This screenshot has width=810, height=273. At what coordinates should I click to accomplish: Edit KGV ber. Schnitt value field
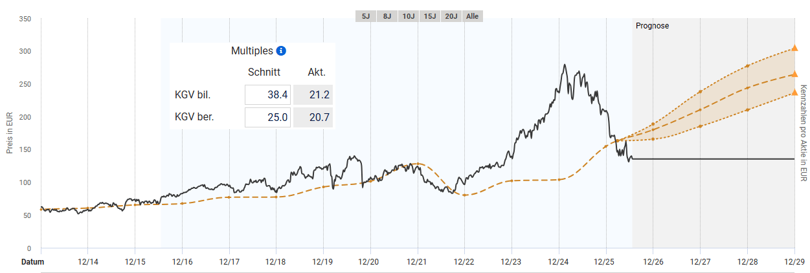tap(267, 118)
